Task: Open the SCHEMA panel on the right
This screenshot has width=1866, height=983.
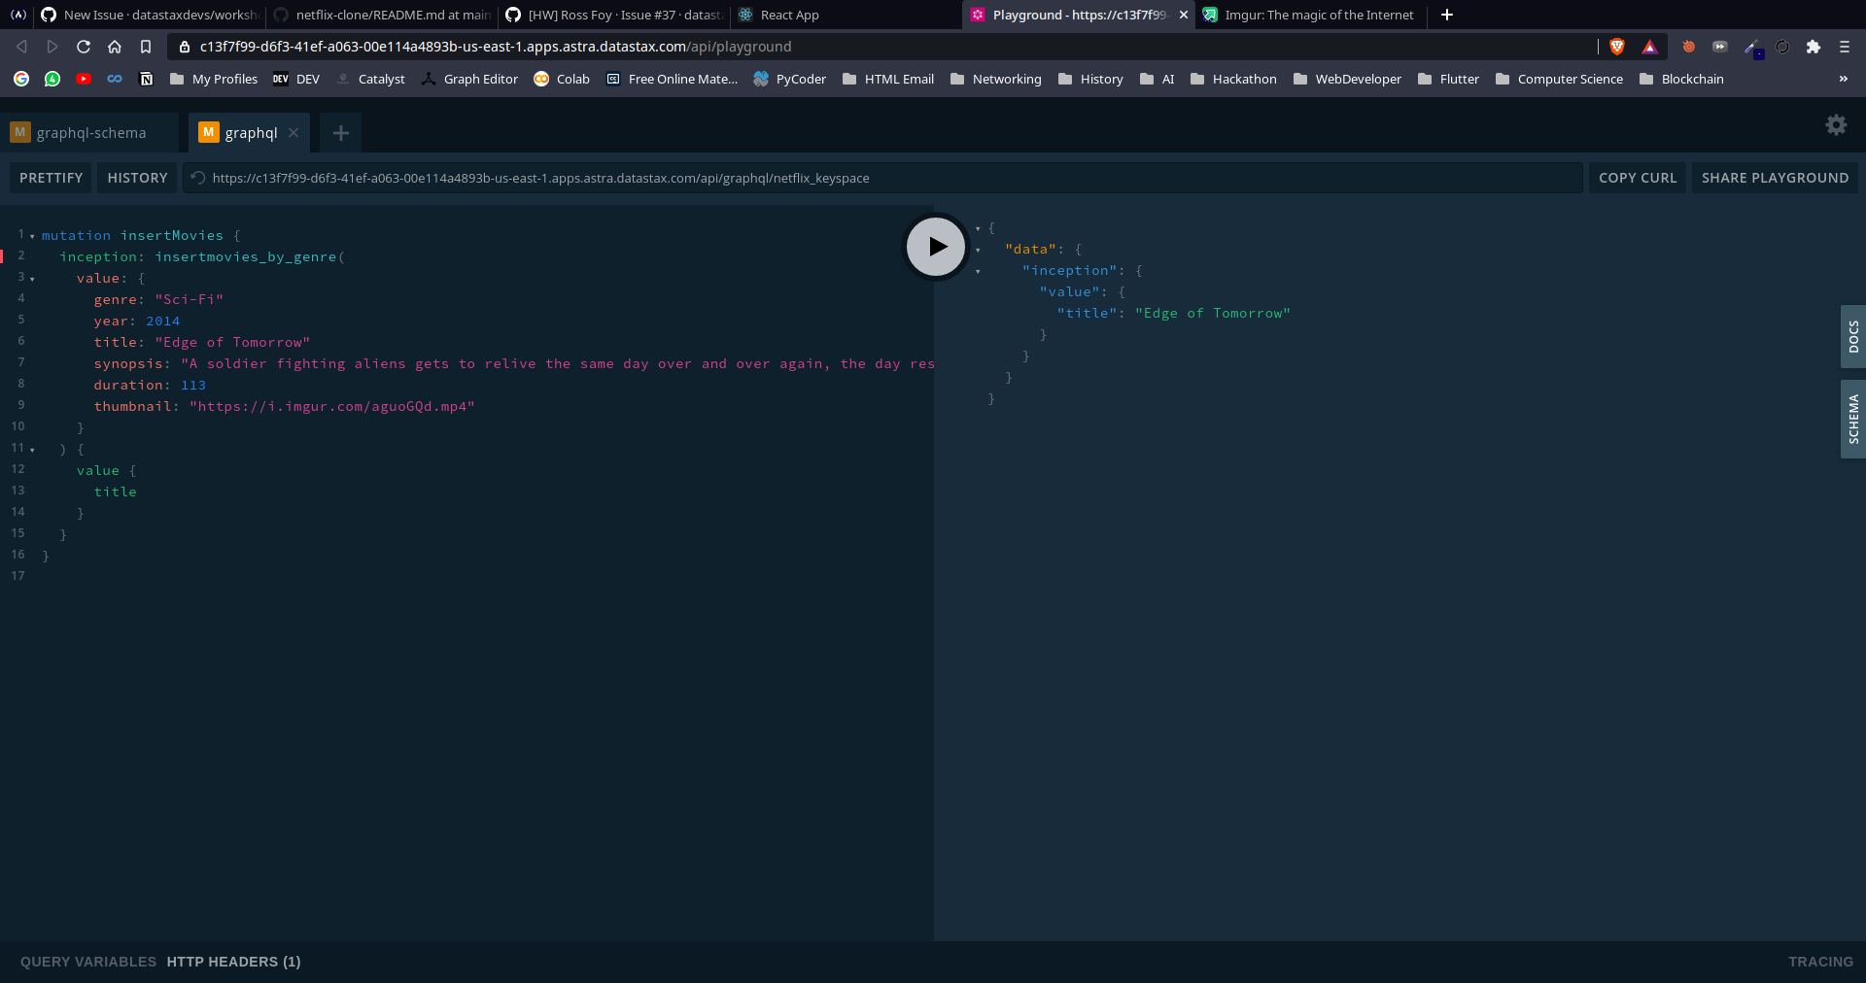Action: [1852, 418]
